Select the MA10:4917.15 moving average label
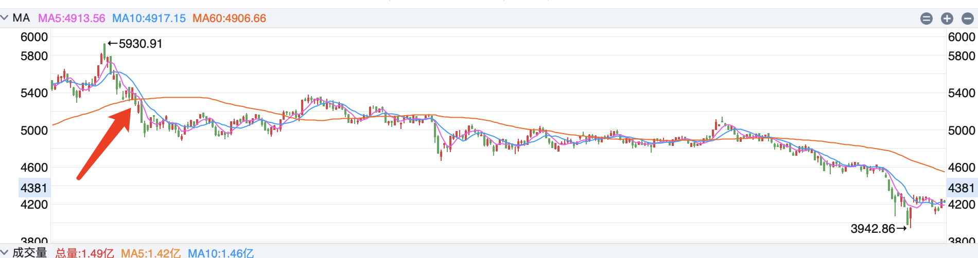This screenshot has height=258, width=978. (149, 19)
